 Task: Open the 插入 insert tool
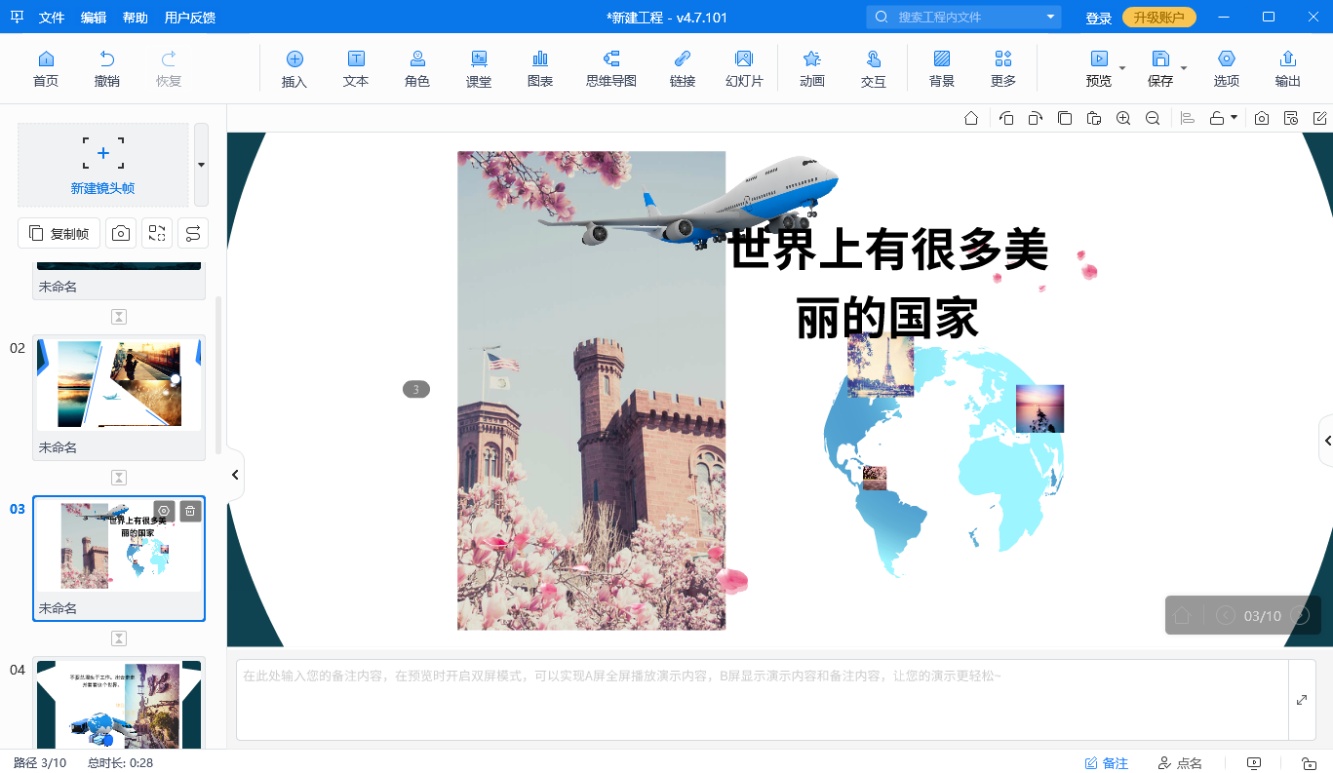coord(294,69)
